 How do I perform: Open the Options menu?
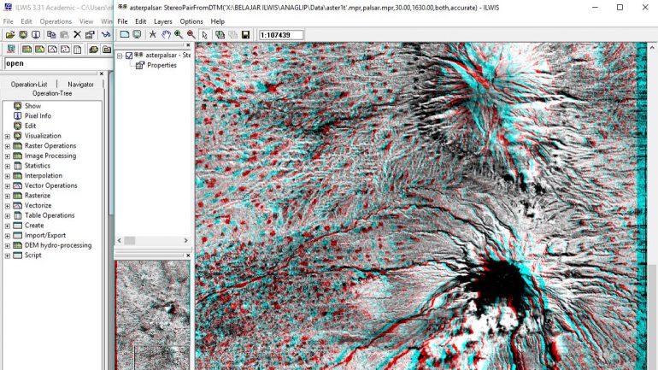coord(191,21)
